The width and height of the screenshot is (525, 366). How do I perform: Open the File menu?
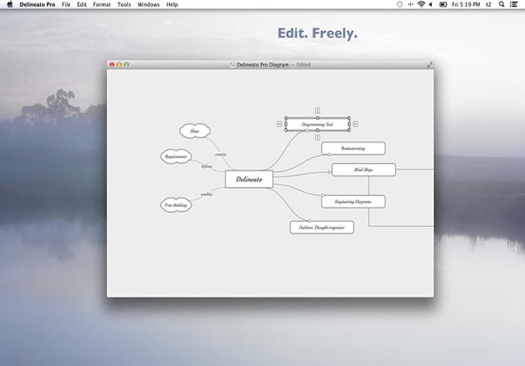(x=67, y=4)
